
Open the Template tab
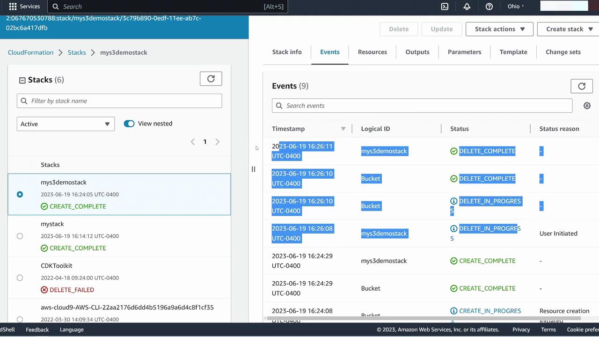(x=513, y=52)
